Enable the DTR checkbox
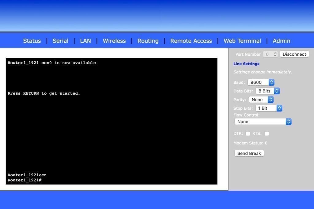Screen dimensions: 314x209 tap(248, 133)
